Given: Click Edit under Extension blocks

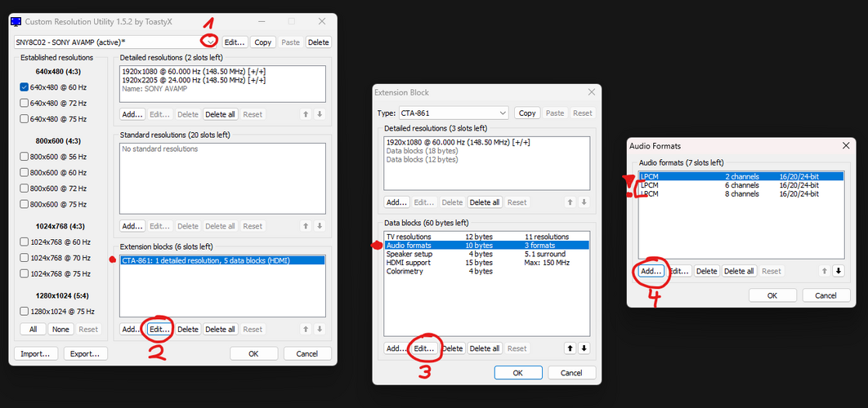Looking at the screenshot, I should coord(160,329).
